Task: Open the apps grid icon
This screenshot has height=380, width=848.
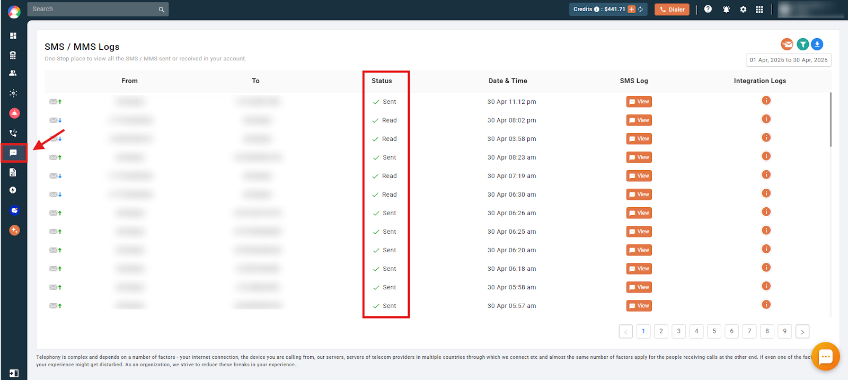Action: point(759,9)
